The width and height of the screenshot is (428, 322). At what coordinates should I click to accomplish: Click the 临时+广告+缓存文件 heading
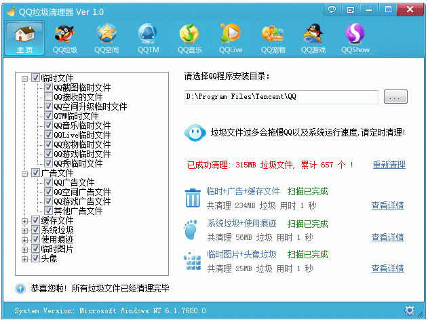tap(243, 191)
